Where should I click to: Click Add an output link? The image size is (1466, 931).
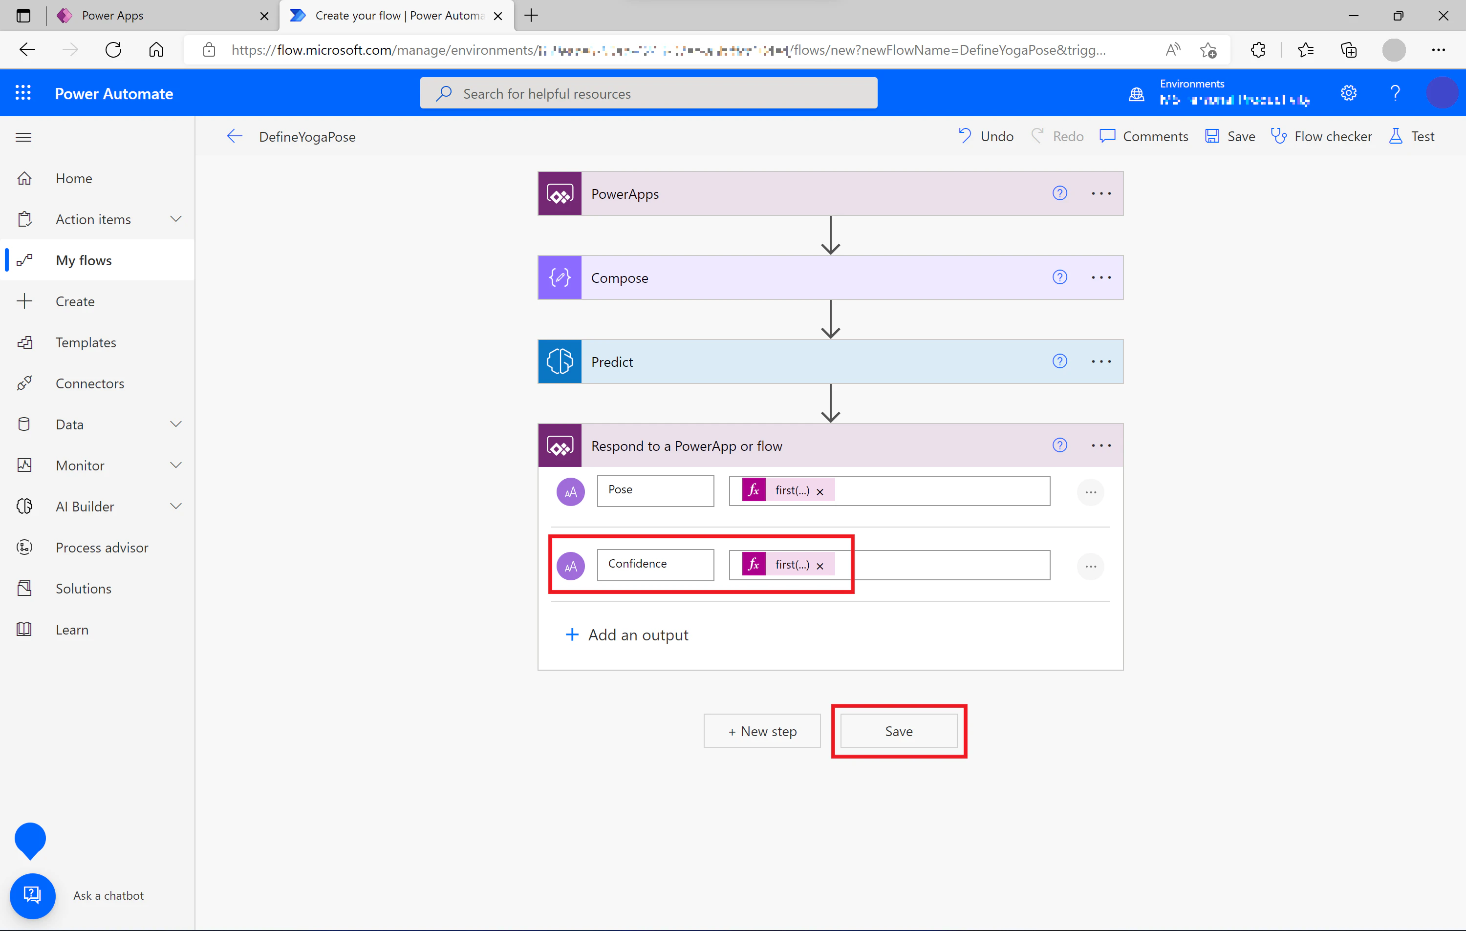pos(627,635)
